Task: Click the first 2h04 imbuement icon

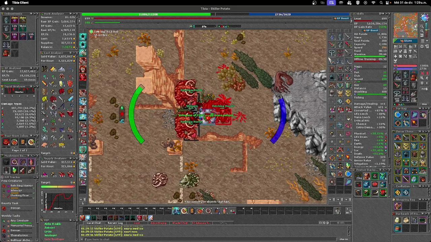Action: click(x=14, y=20)
